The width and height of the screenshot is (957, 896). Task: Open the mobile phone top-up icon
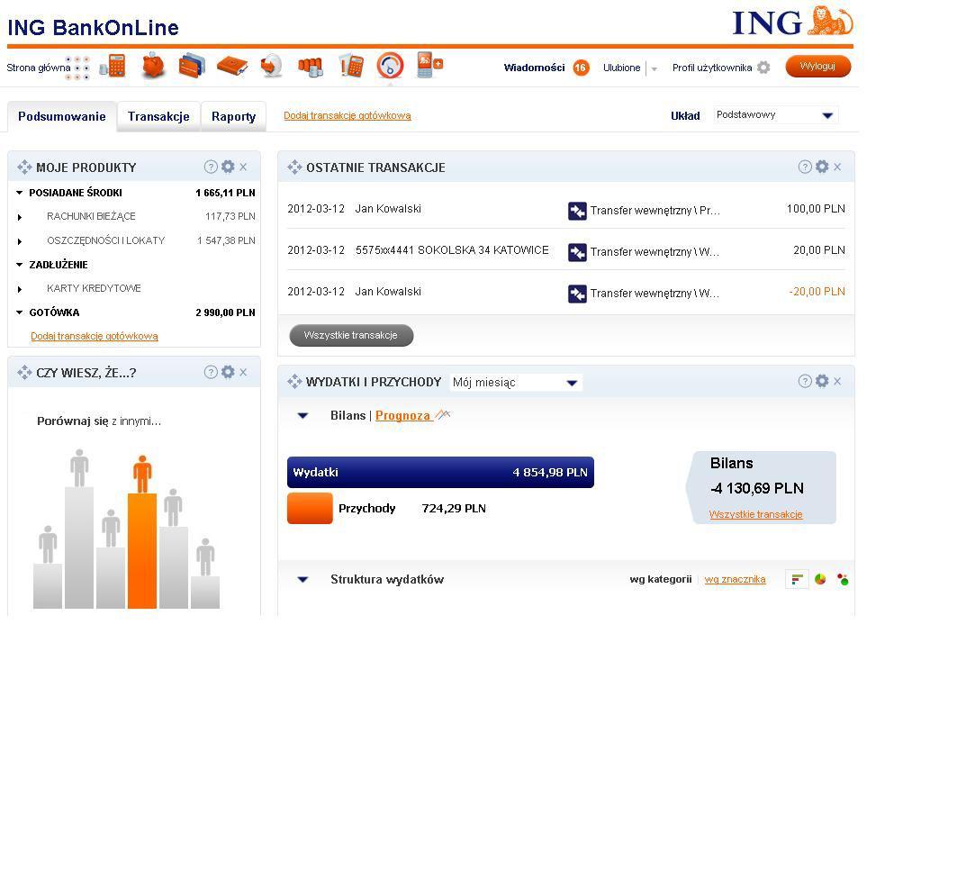(429, 66)
